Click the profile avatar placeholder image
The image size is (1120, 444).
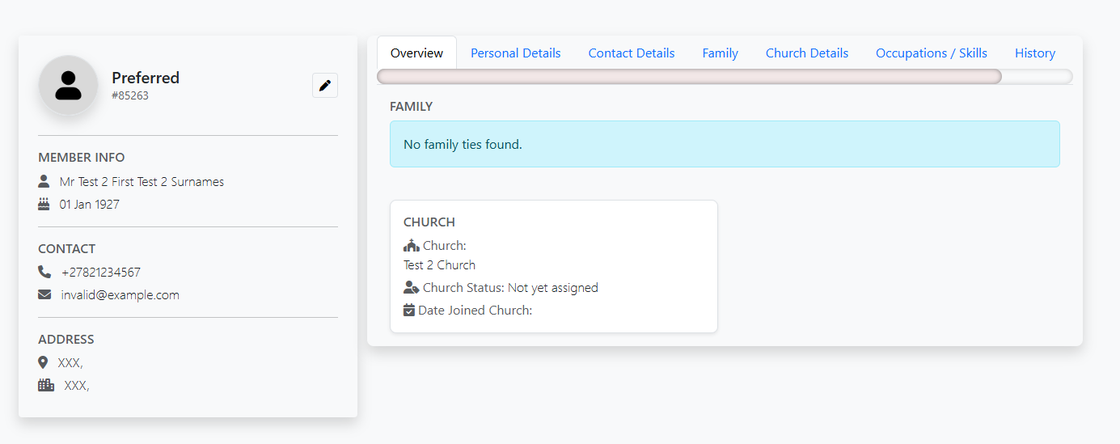(x=69, y=85)
